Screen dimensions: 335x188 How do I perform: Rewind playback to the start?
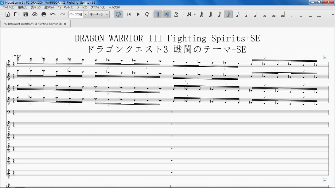click(129, 14)
